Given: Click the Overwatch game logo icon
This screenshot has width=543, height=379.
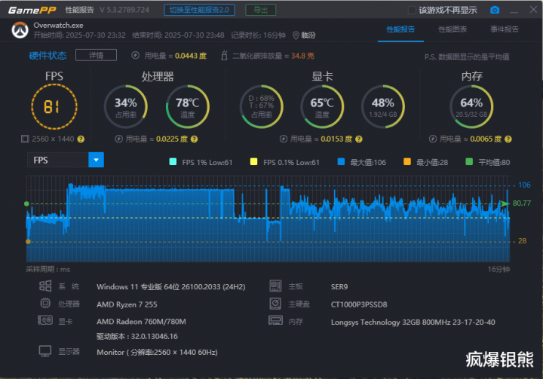Looking at the screenshot, I should (x=20, y=30).
